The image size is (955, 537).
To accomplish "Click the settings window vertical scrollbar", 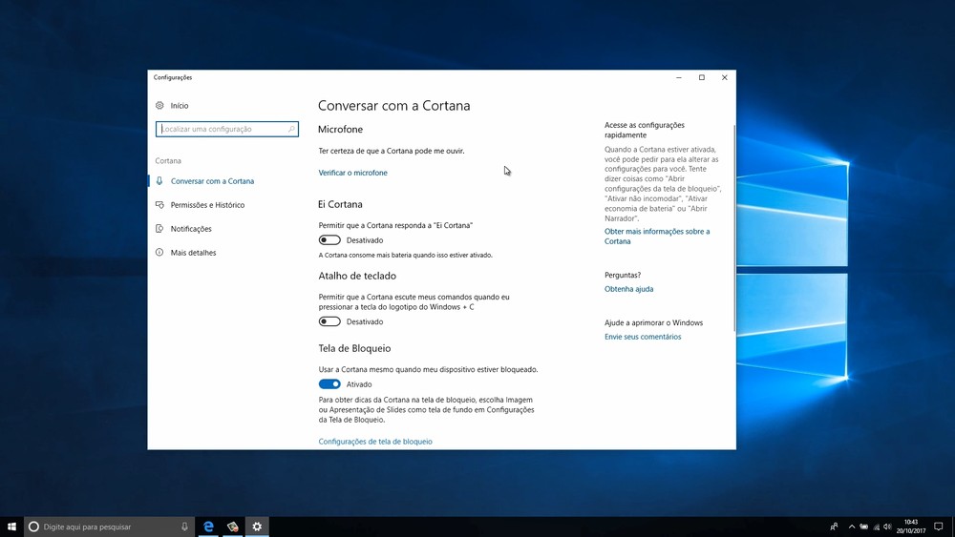I will pyautogui.click(x=733, y=228).
